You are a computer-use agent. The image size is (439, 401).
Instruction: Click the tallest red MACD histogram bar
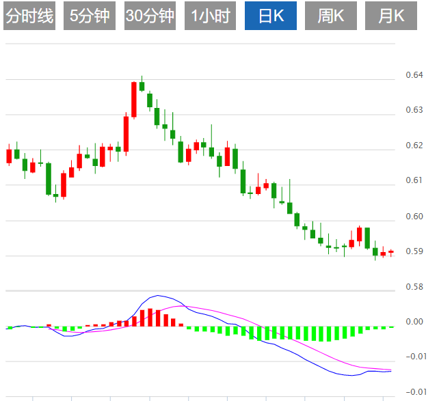(x=150, y=318)
